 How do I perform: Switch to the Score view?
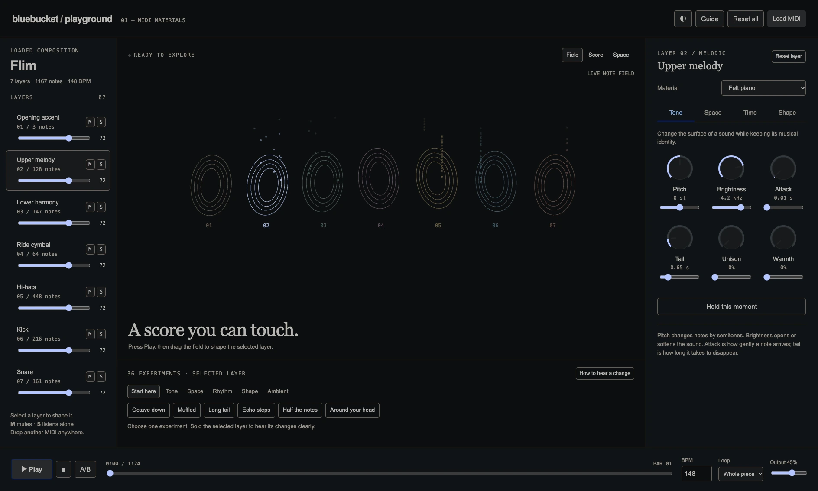click(x=596, y=55)
